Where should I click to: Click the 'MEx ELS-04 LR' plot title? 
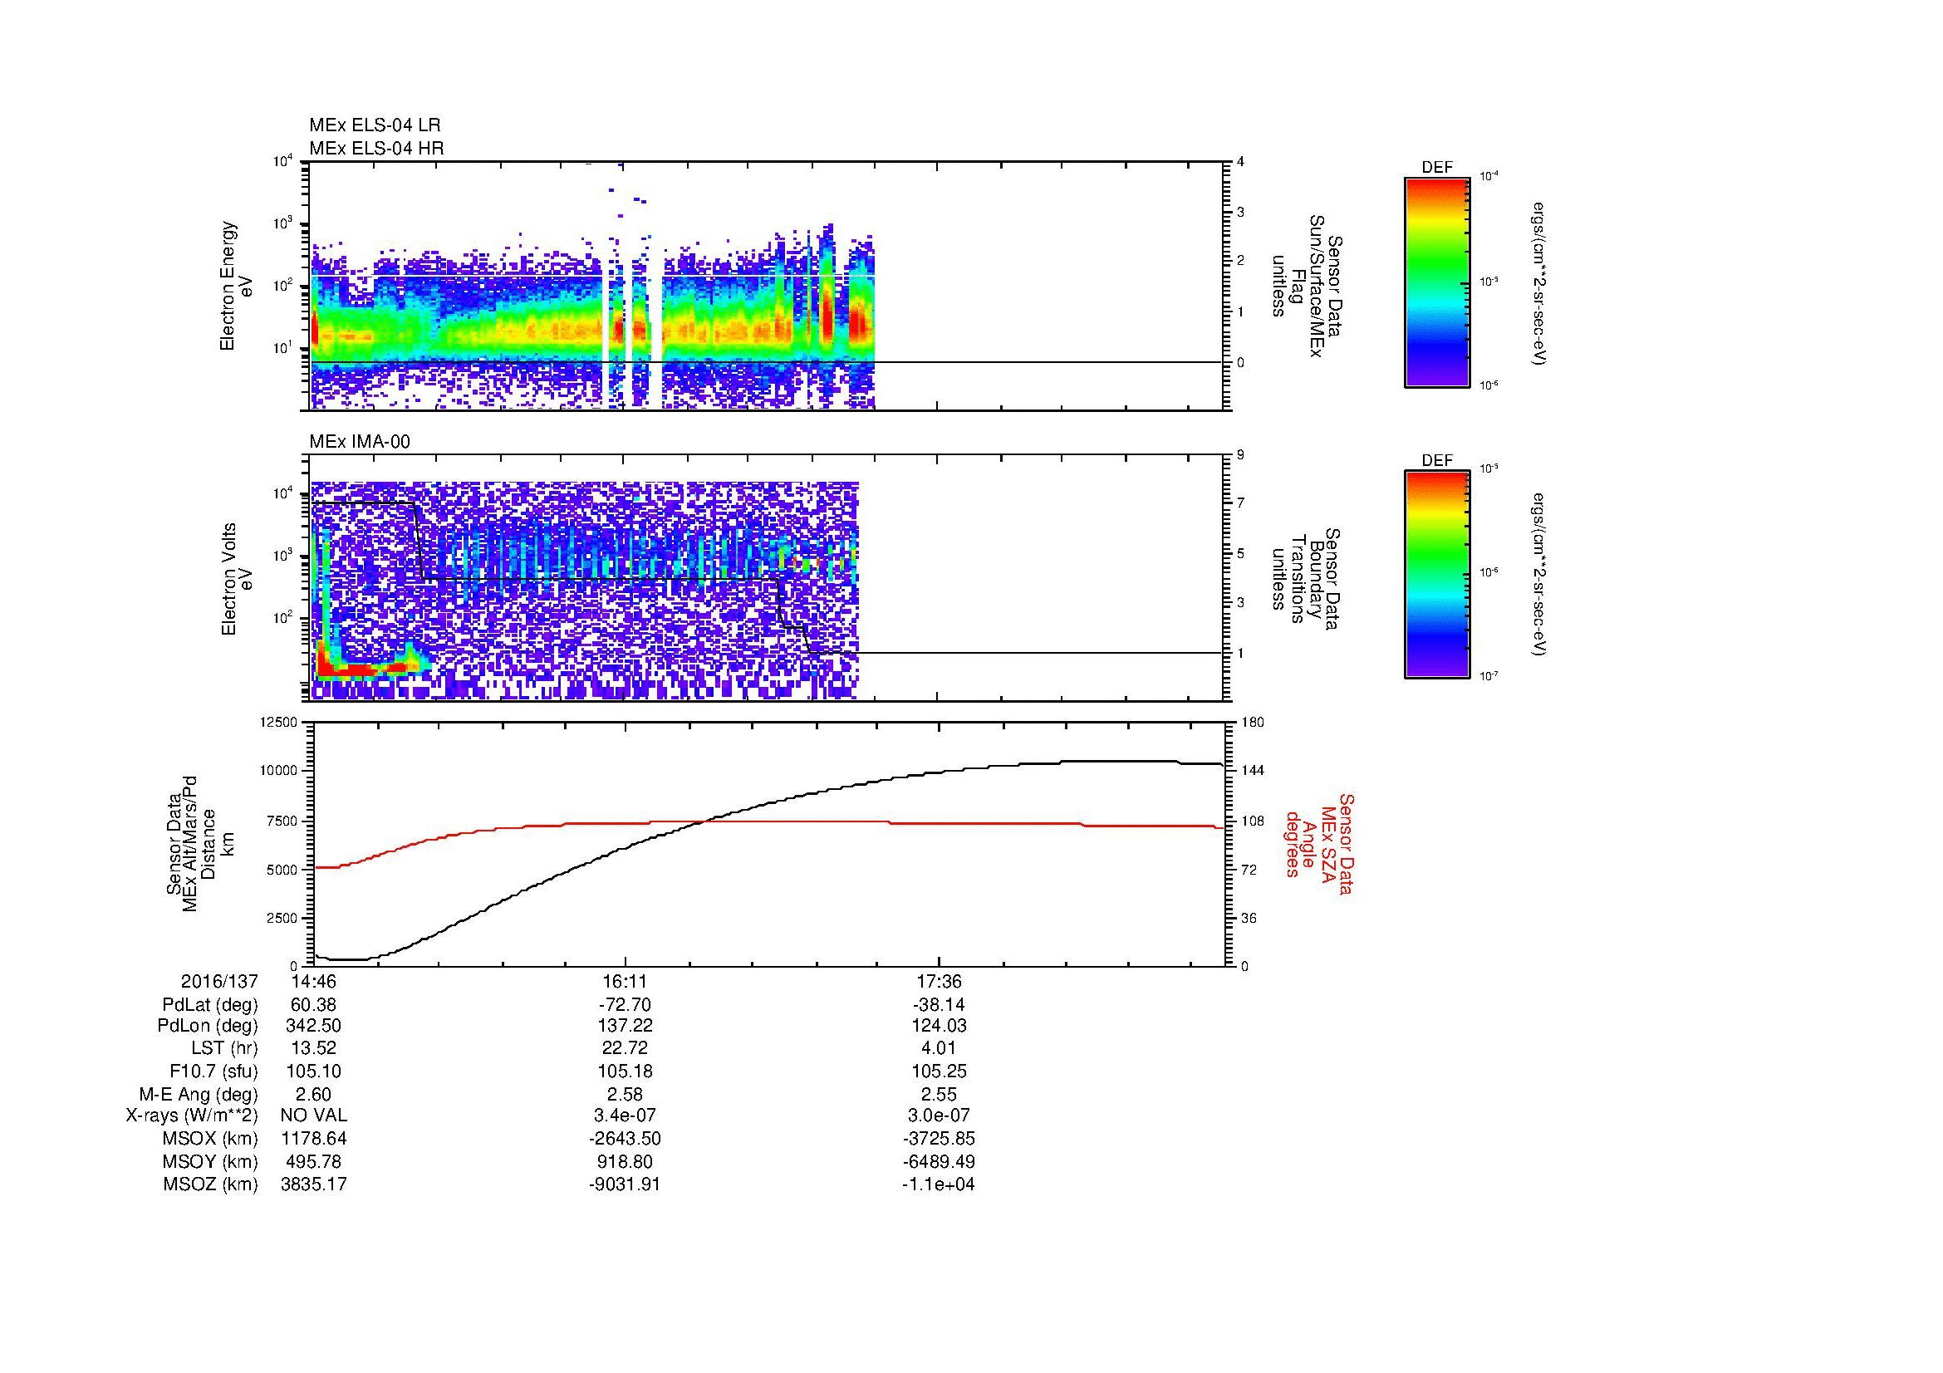(375, 125)
